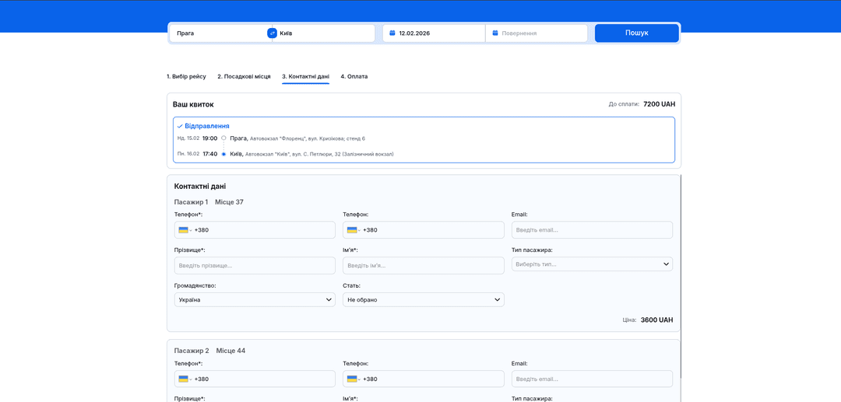Click the departure date calendar icon
The height and width of the screenshot is (402, 841).
click(x=391, y=33)
